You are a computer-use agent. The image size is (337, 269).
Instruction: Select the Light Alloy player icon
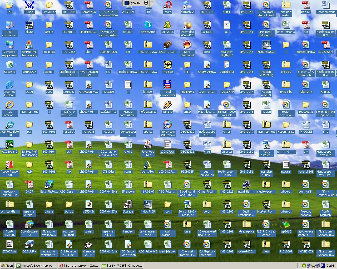tap(148, 167)
